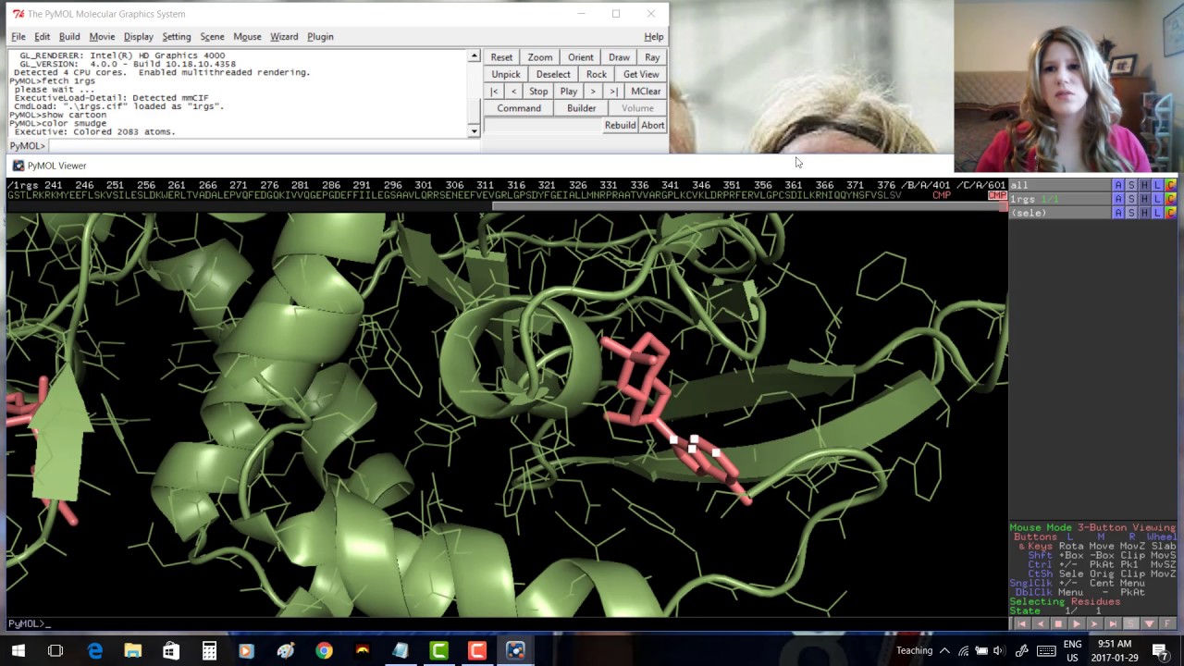Open the Display menu
Image resolution: width=1184 pixels, height=666 pixels.
[139, 36]
